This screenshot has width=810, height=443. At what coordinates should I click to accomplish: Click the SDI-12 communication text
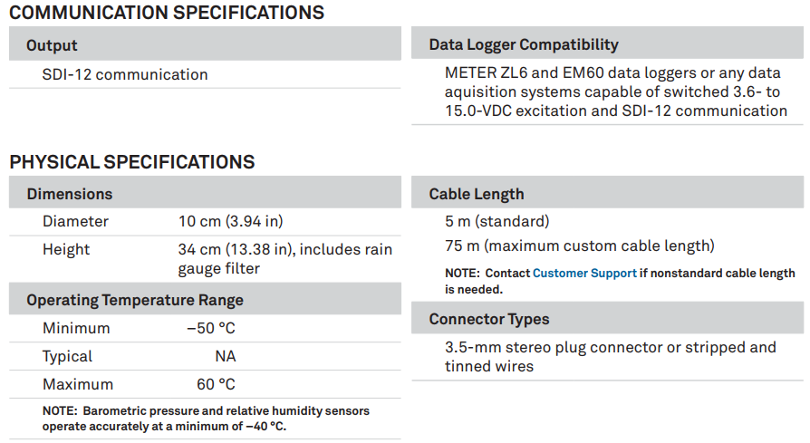125,75
